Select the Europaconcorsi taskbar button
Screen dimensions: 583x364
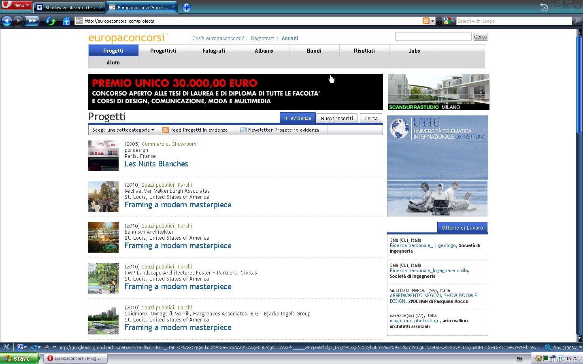tap(75, 358)
